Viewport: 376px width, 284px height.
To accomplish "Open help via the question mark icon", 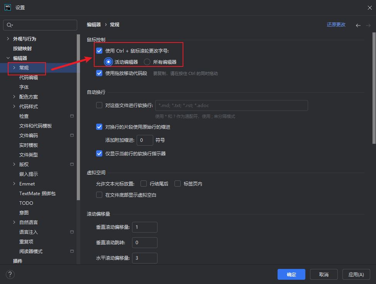I will coord(10,274).
